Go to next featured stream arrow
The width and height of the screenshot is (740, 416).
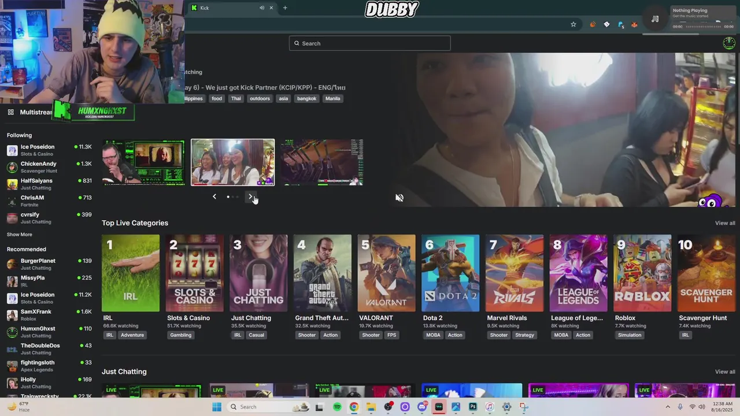click(250, 196)
